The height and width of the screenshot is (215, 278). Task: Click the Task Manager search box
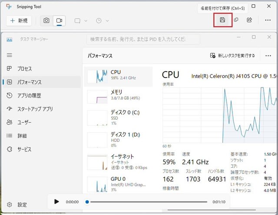pyautogui.click(x=143, y=39)
